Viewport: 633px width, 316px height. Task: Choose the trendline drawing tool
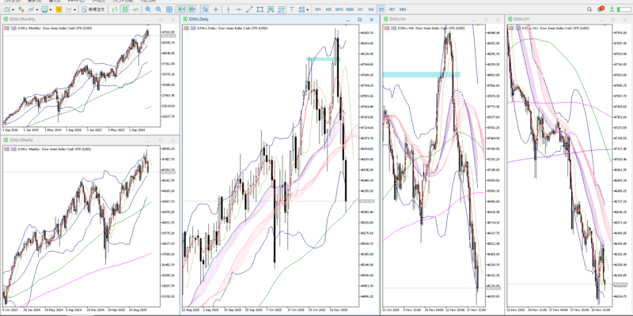tap(250, 9)
